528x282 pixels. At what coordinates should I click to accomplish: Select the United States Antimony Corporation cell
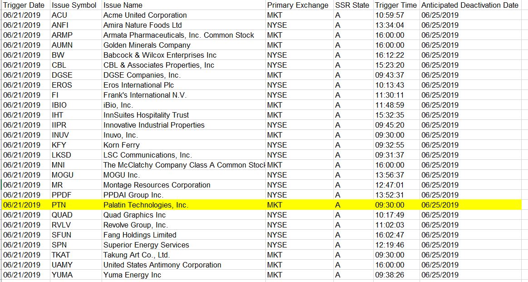click(x=162, y=265)
